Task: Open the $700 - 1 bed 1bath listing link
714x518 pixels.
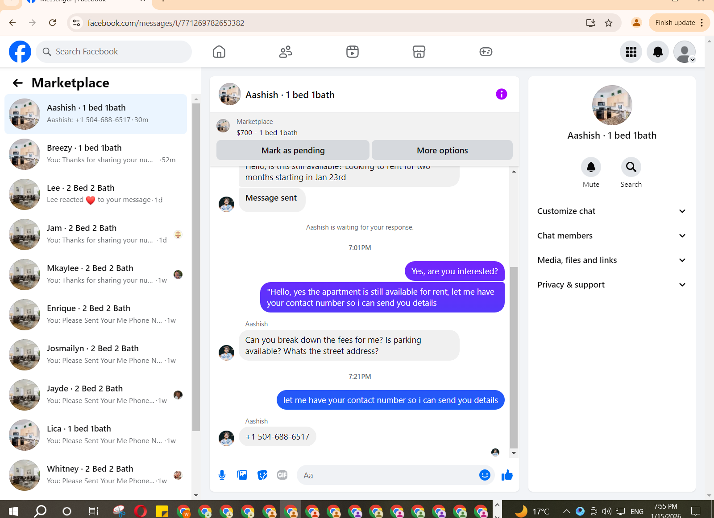Action: tap(267, 133)
